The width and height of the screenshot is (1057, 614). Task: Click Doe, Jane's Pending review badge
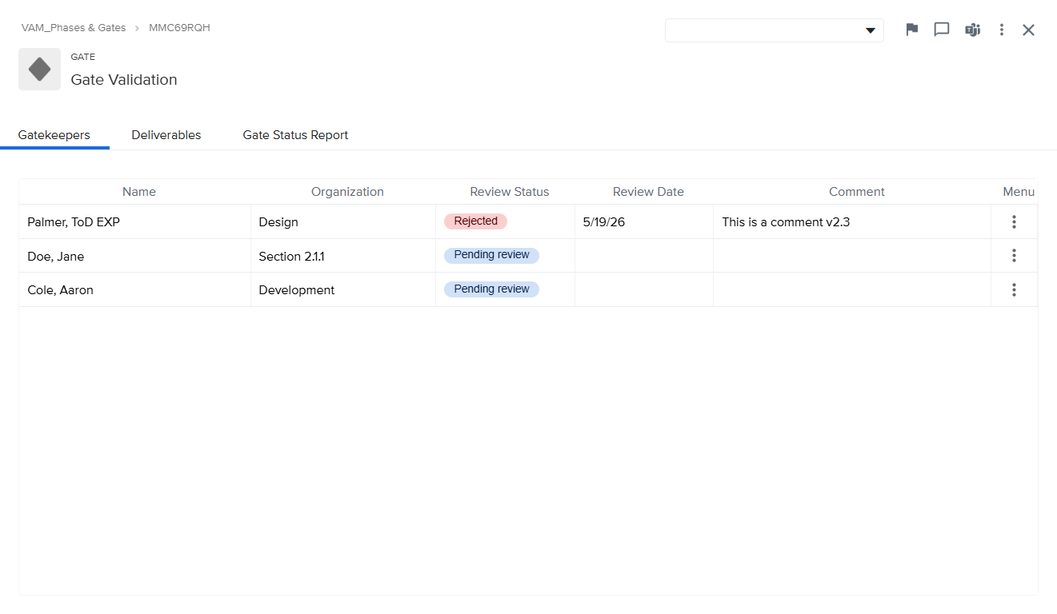pyautogui.click(x=491, y=255)
